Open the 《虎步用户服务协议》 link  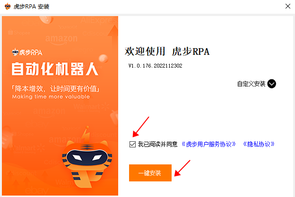point(208,145)
